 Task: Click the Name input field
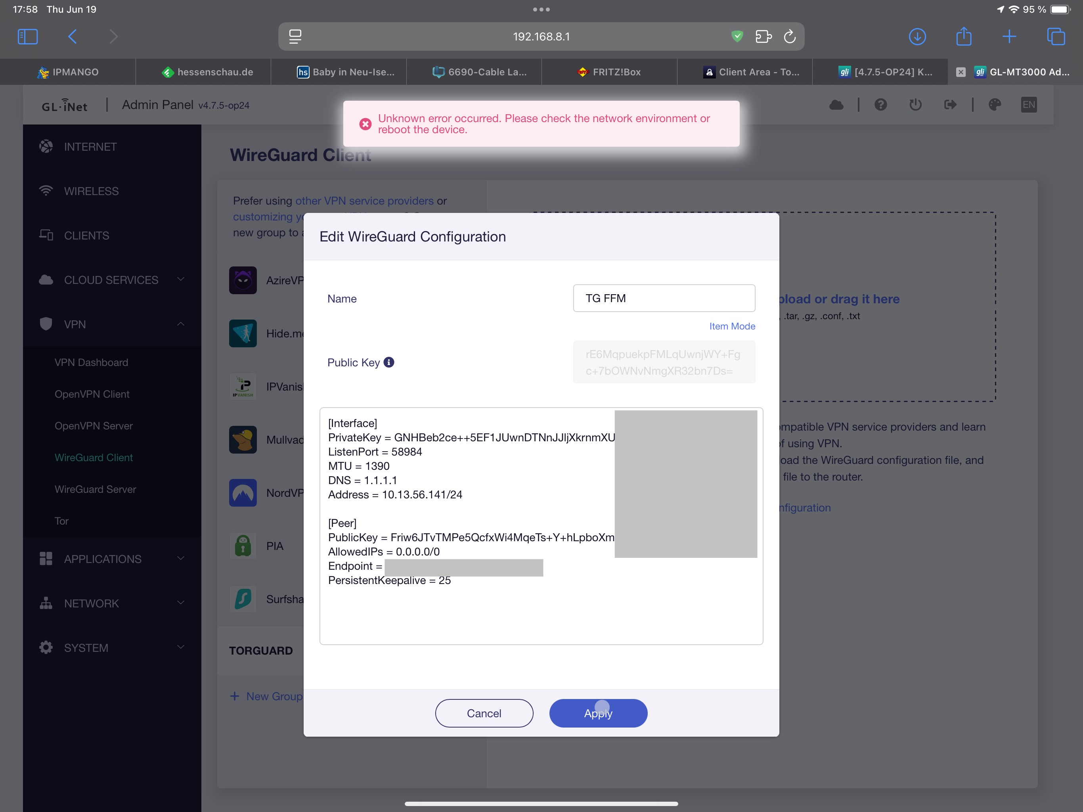pyautogui.click(x=664, y=298)
